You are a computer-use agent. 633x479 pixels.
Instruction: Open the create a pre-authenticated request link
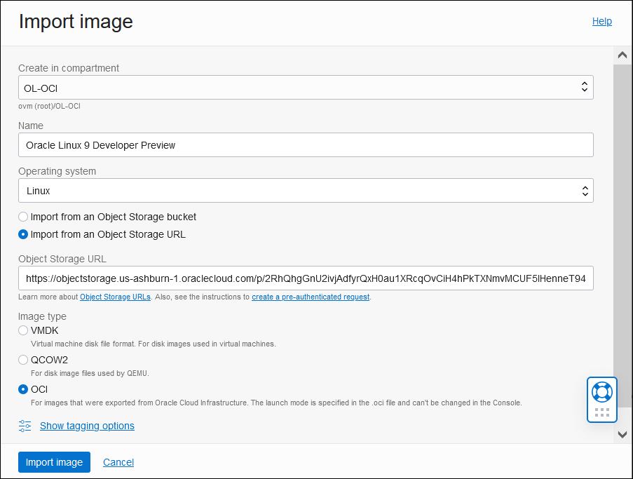pyautogui.click(x=311, y=297)
